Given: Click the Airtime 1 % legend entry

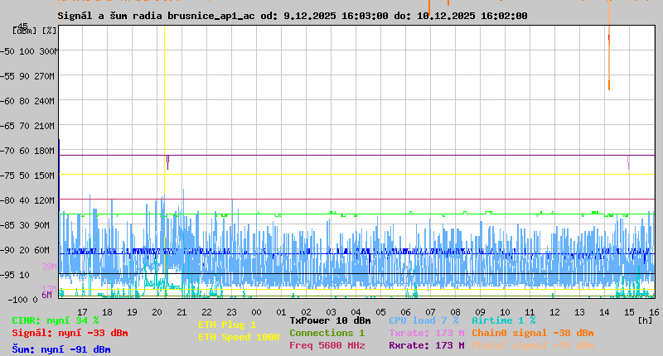Looking at the screenshot, I should (x=503, y=320).
